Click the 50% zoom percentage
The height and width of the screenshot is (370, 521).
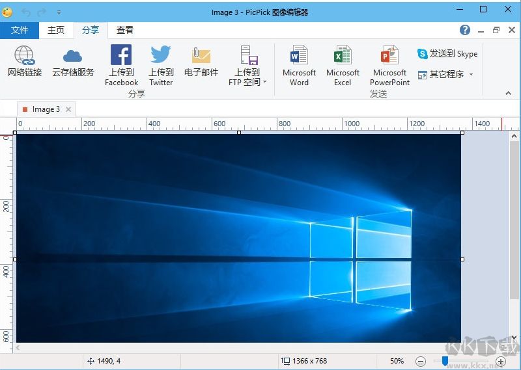[397, 361]
